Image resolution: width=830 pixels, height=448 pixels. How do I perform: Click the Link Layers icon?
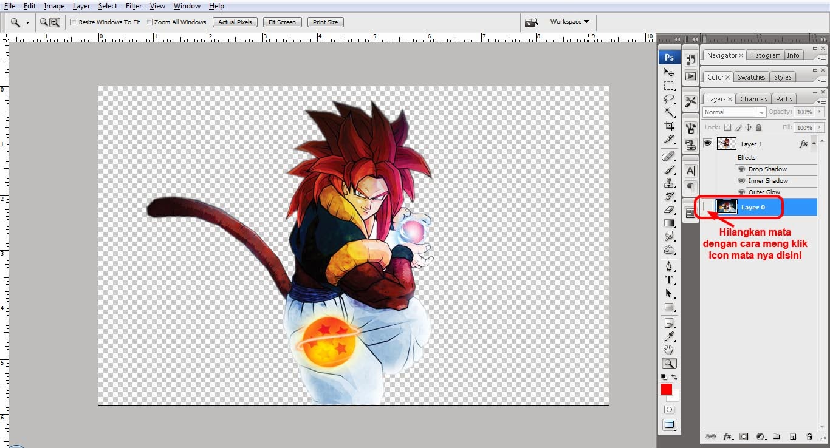click(x=710, y=436)
